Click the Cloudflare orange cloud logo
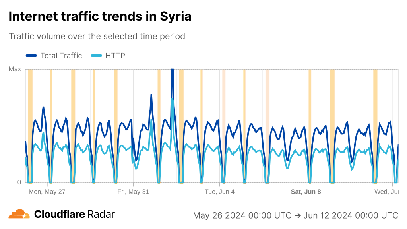 tap(19, 214)
